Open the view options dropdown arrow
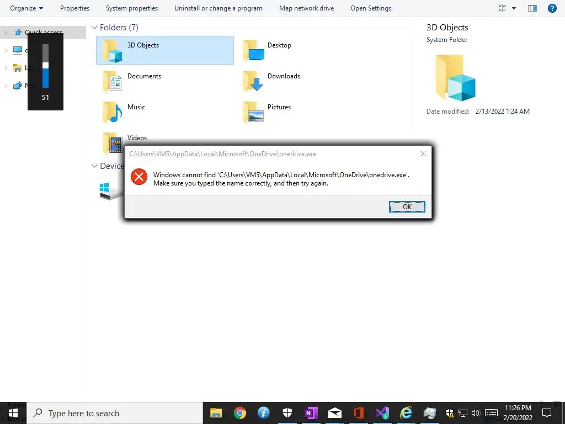 point(514,8)
